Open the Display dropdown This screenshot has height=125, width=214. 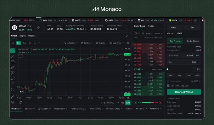(x=101, y=43)
